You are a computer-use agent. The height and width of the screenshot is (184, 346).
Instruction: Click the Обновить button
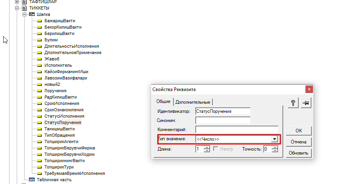click(x=298, y=153)
